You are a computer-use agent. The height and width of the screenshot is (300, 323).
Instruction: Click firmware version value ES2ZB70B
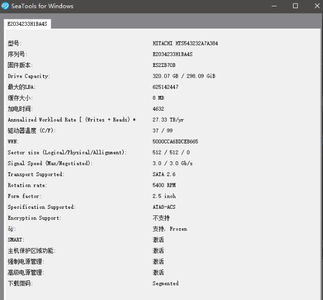point(164,65)
